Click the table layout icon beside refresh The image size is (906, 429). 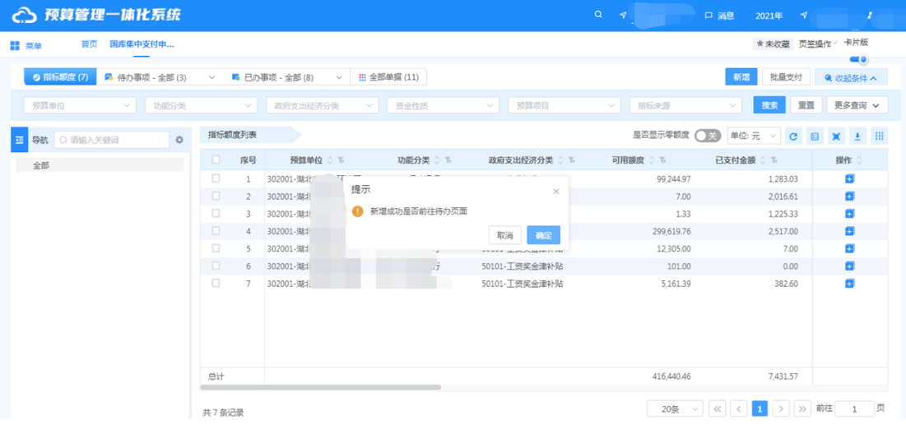(815, 136)
